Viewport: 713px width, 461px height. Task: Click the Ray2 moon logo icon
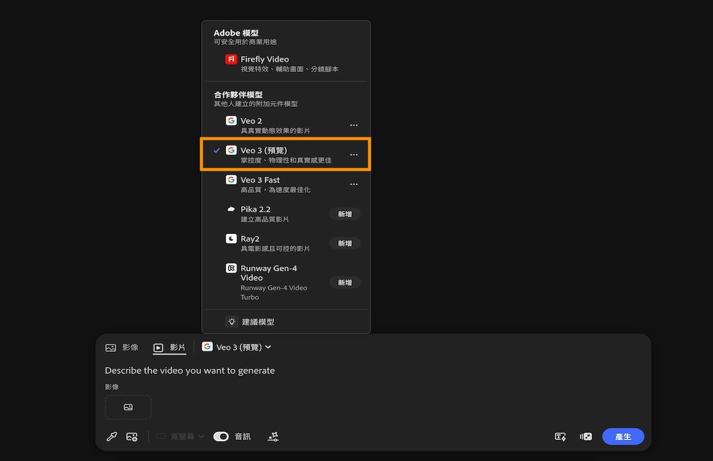(231, 239)
